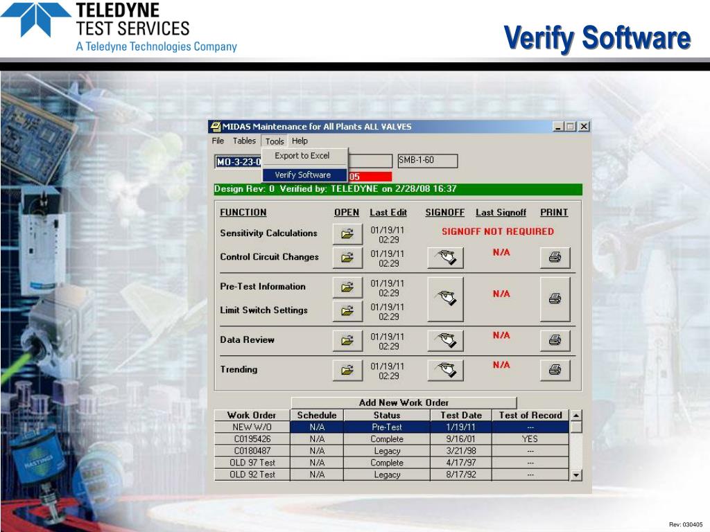Click the Sensitivity Calculations label

268,233
